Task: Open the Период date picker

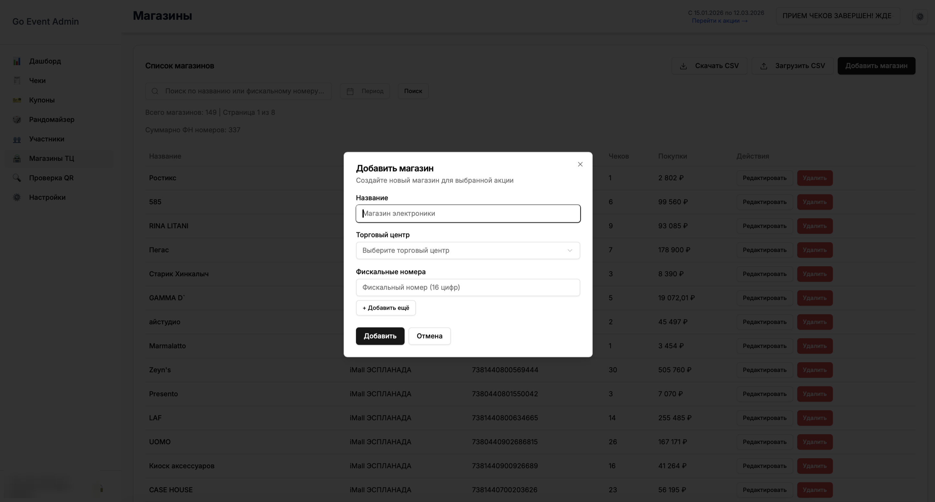Action: [365, 91]
